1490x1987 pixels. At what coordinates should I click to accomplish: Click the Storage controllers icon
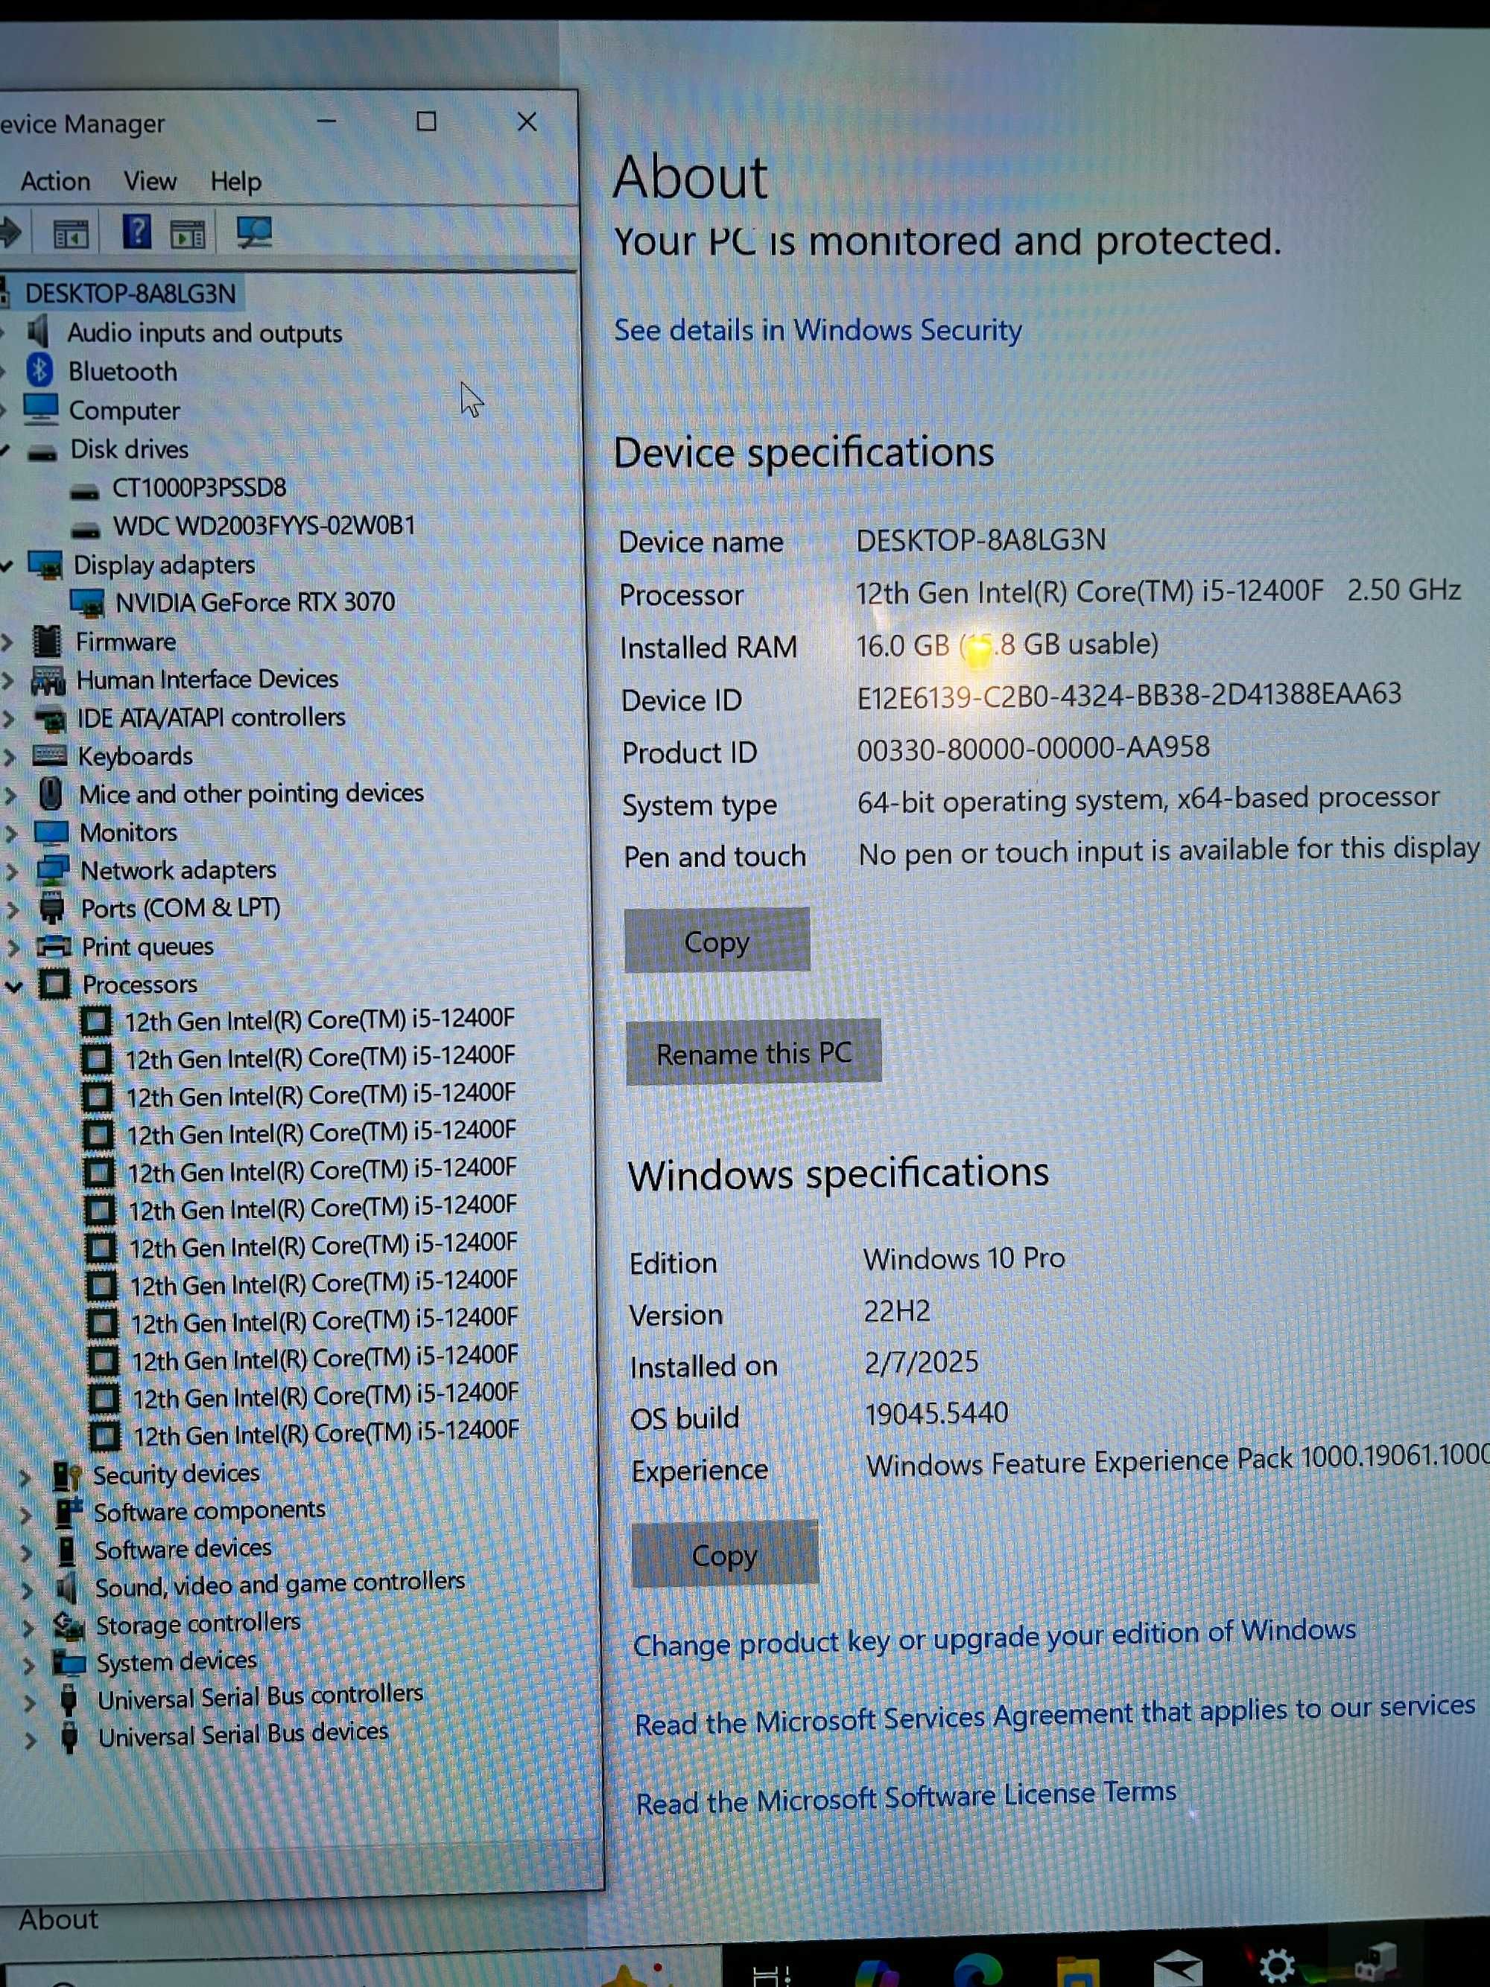[69, 1626]
